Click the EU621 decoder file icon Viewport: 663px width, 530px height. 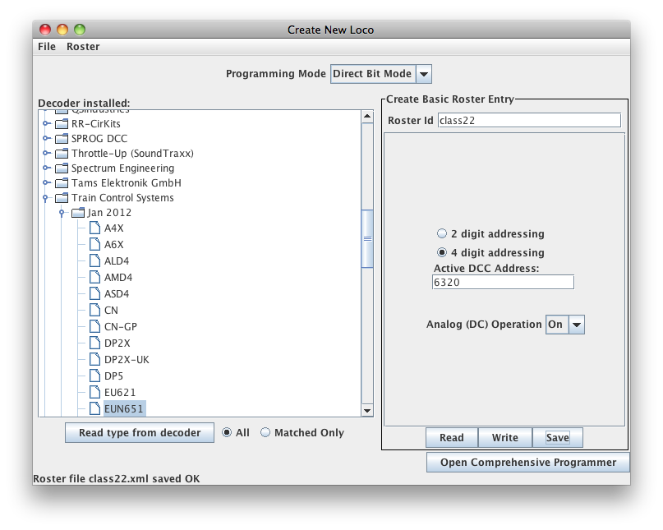(95, 393)
